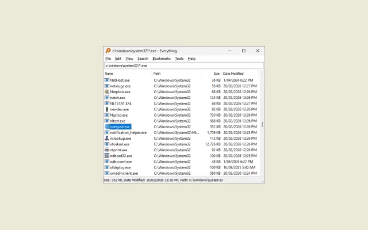Screen dimensions: 368x230
Task: Click the notepad.exe file icon
Action: pyautogui.click(x=107, y=126)
